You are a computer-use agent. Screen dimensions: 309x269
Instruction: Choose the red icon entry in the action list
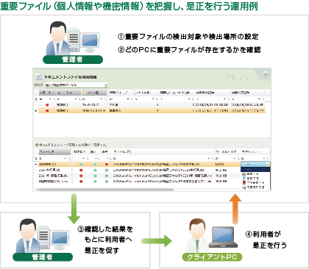(x=255, y=183)
